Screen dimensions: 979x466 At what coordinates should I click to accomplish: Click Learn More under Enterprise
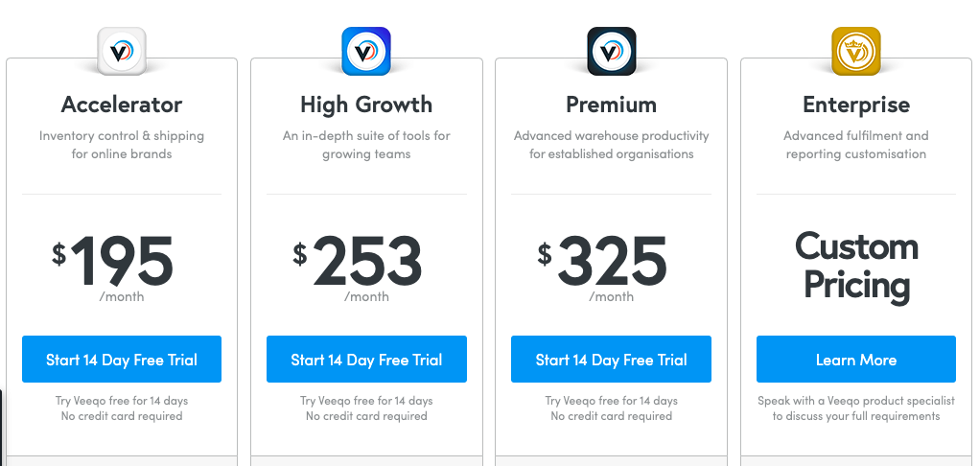[856, 360]
